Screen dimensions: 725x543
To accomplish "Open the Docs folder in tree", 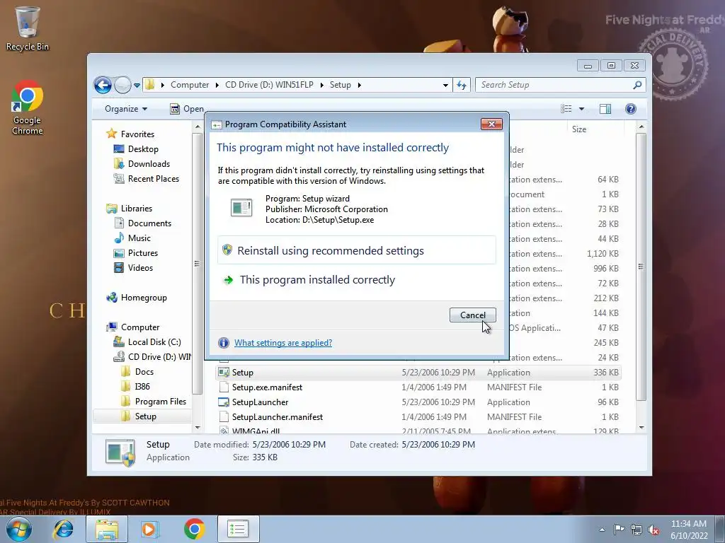I will point(144,372).
